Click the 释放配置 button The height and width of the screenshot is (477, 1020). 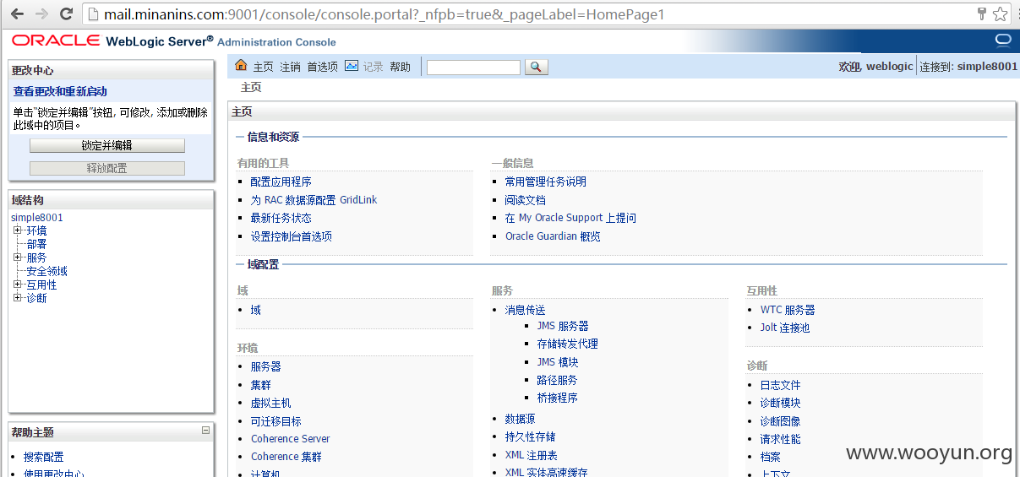(x=107, y=168)
